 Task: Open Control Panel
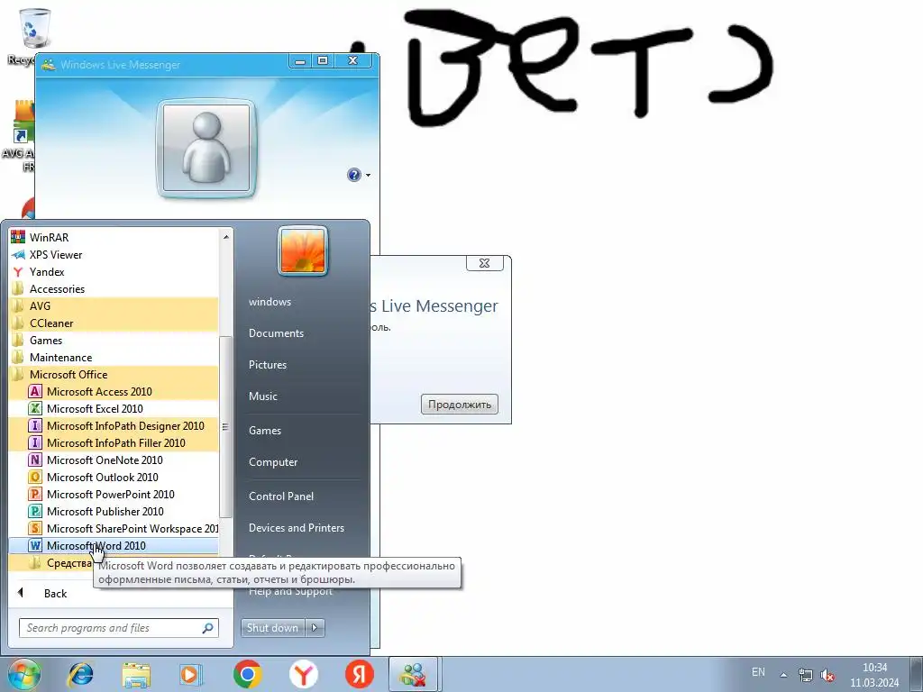click(281, 496)
